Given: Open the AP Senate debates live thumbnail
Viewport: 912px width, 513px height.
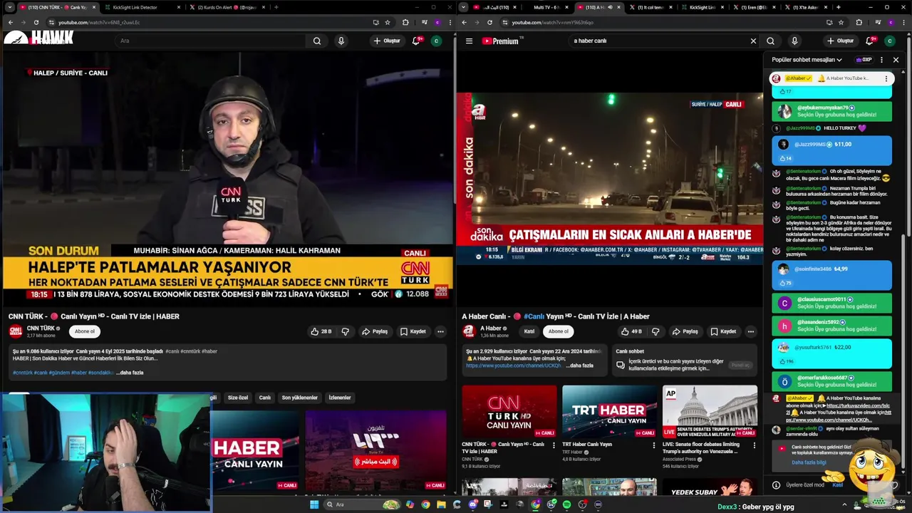Looking at the screenshot, I should pos(710,412).
